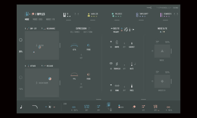Image resolution: width=197 pixels, height=118 pixels.
Task: Click the 1/32 rate value icon
Action: pos(87,107)
